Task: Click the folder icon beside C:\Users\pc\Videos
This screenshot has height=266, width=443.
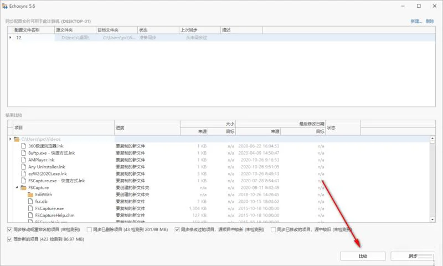Action: (17, 139)
